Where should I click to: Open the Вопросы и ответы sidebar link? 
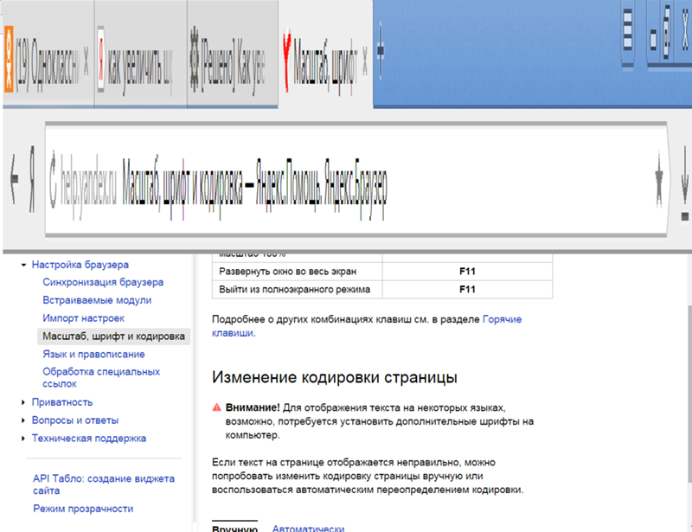click(75, 420)
